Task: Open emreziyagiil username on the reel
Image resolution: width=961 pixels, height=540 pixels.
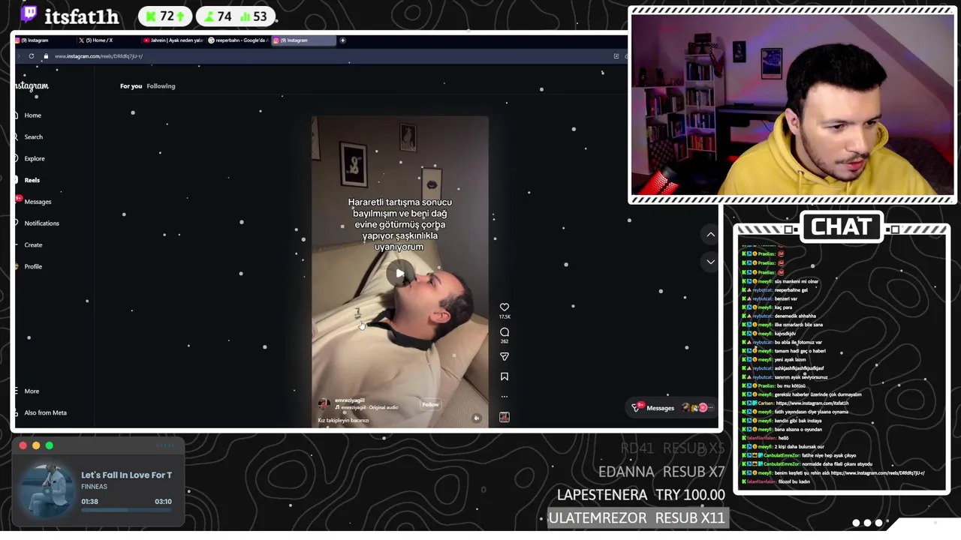Action: point(350,400)
